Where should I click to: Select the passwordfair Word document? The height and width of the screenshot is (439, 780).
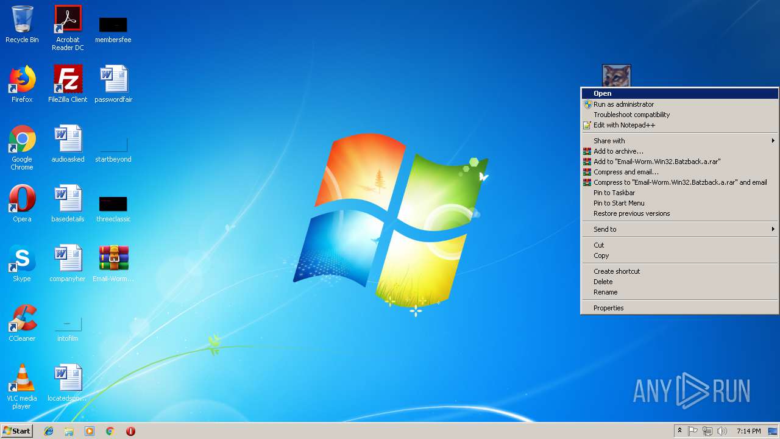click(113, 84)
